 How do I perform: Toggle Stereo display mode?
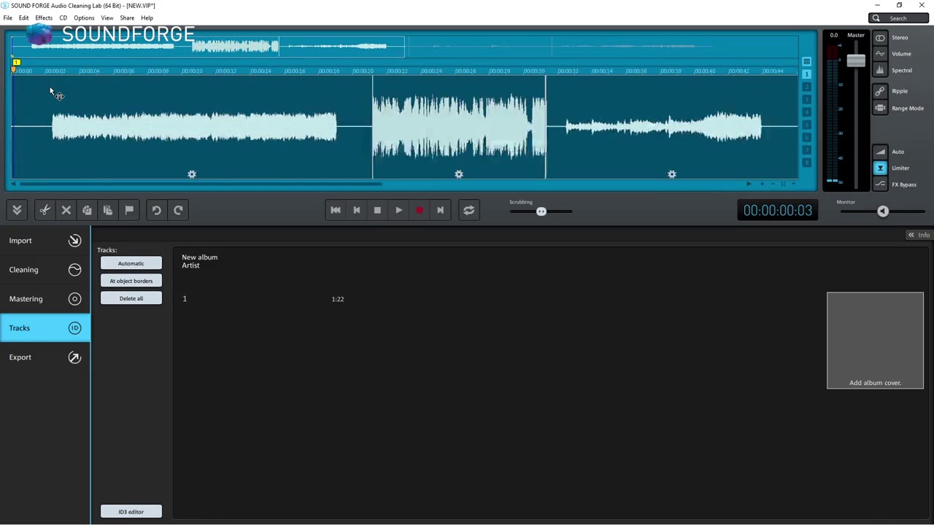880,37
